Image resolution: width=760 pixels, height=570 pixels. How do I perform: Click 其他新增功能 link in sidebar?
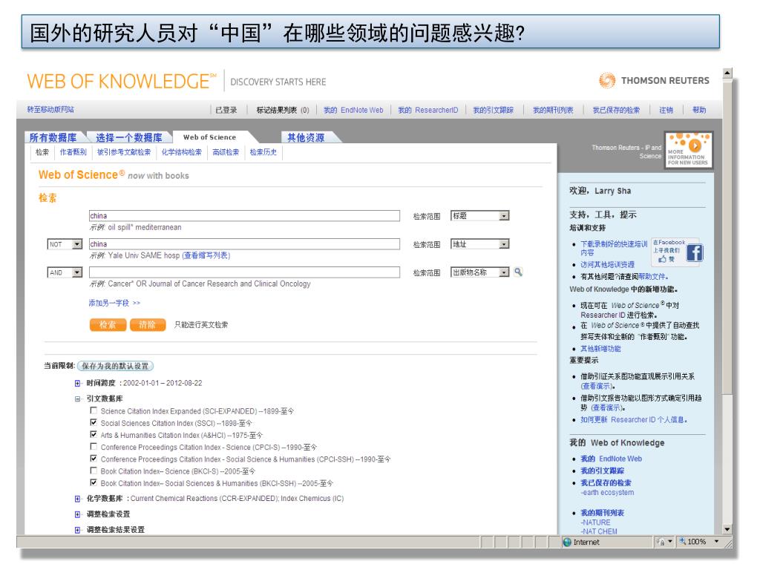click(600, 349)
